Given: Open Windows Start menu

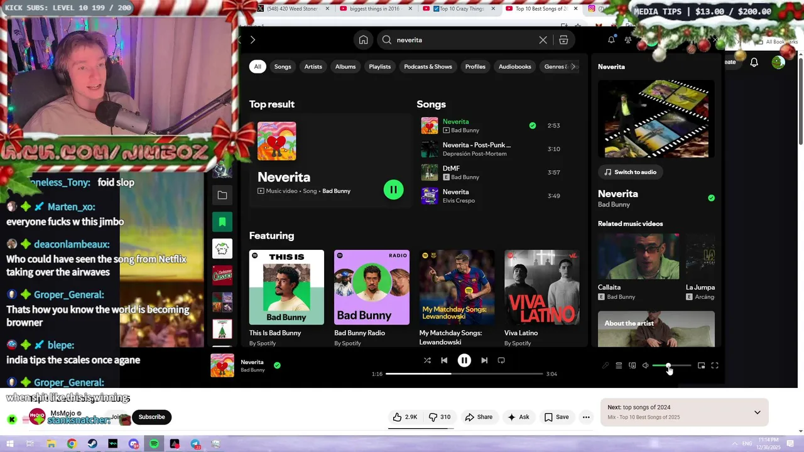Looking at the screenshot, I should (9, 444).
